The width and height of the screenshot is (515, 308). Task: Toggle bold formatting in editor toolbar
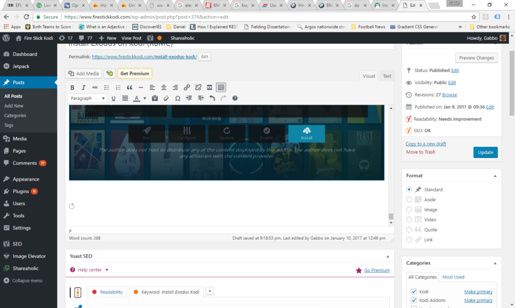72,88
